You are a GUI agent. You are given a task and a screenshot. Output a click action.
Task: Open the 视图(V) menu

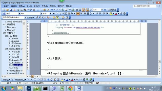[x=22, y=6]
